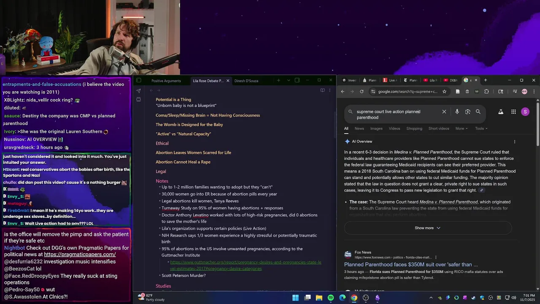This screenshot has height=304, width=540.
Task: Select the Images search filter
Action: point(376,128)
